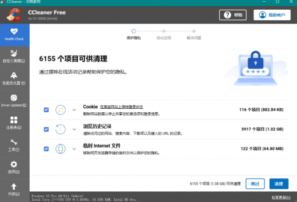The width and height of the screenshot is (297, 202).
Task: Uncheck the 浏览历史记录 checkbox
Action: (46, 129)
